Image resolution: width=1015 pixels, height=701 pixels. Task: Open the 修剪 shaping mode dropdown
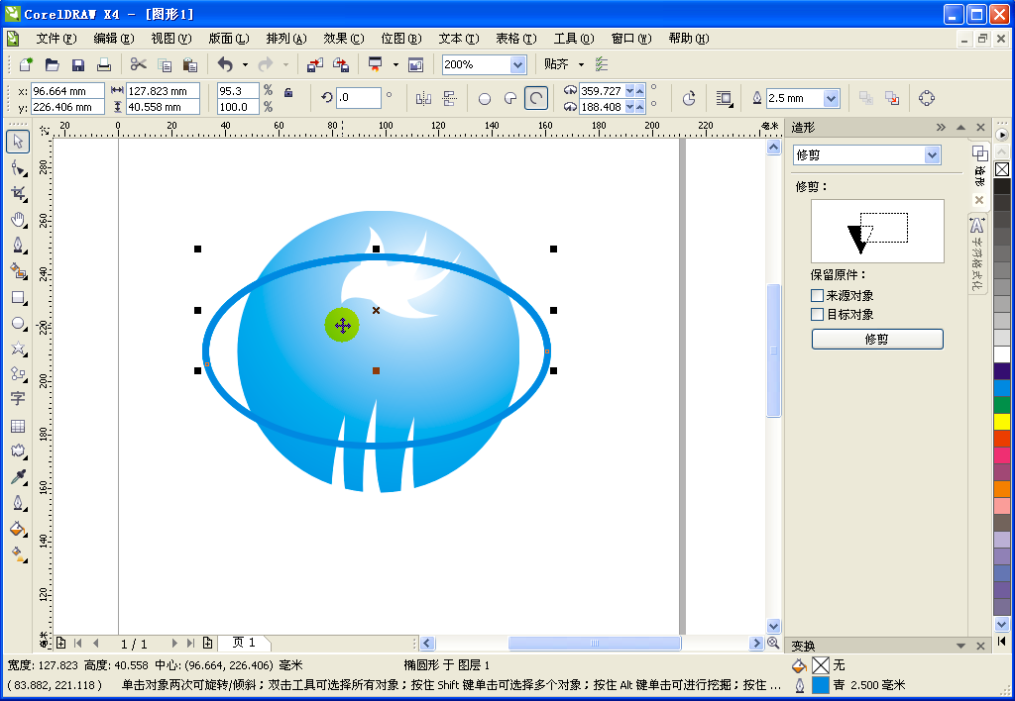pos(932,154)
